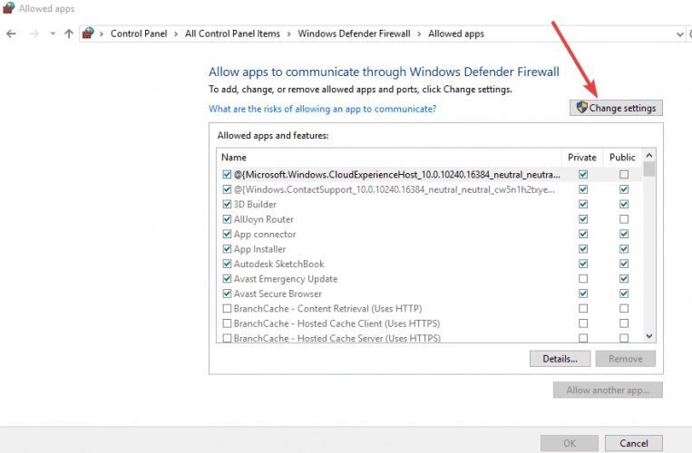Go up one level with Up arrow
The height and width of the screenshot is (453, 692).
pyautogui.click(x=69, y=34)
